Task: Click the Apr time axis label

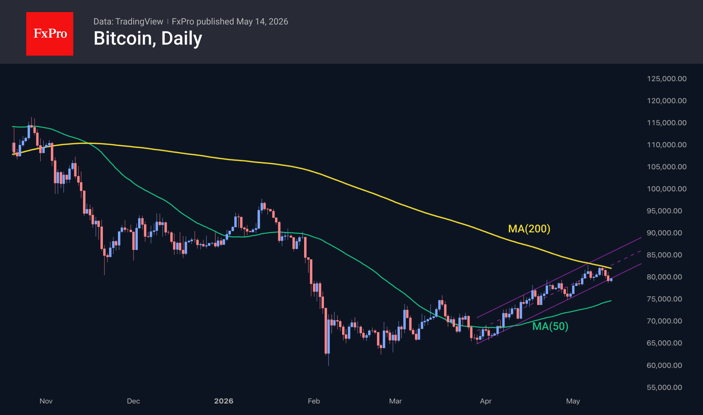Action: click(x=486, y=401)
